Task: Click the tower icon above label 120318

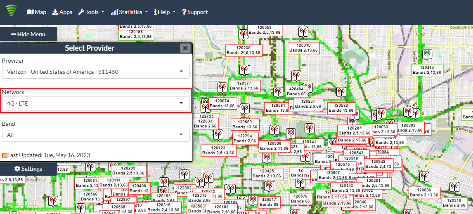Action: point(454,187)
